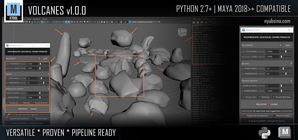
Task: Click the viewport exposure field showing 0.00
Action: click(116, 22)
